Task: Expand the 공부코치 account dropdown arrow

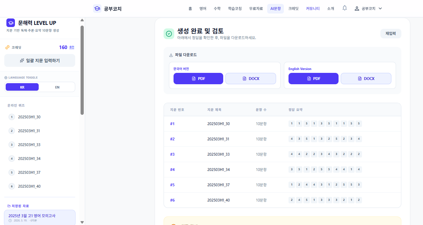Action: tap(380, 9)
